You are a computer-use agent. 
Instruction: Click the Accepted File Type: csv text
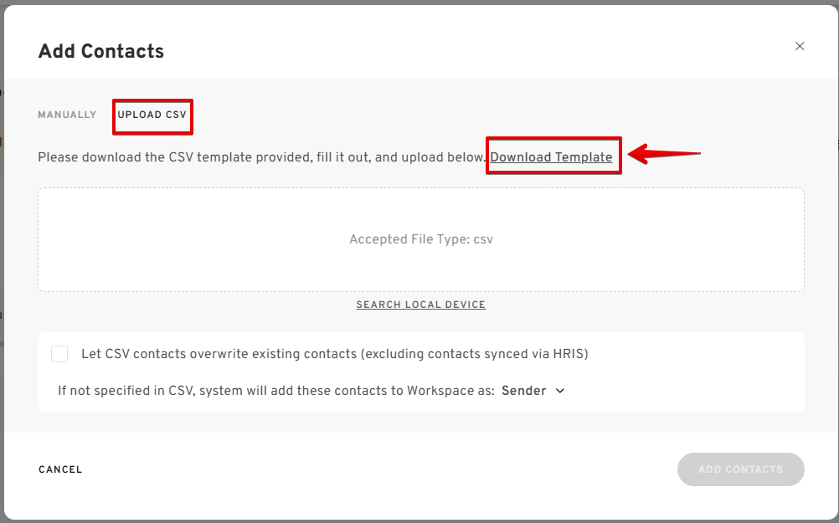coord(421,239)
